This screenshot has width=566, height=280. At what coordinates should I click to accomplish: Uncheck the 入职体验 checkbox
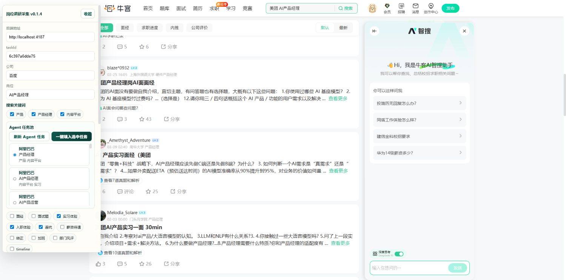[12, 227]
